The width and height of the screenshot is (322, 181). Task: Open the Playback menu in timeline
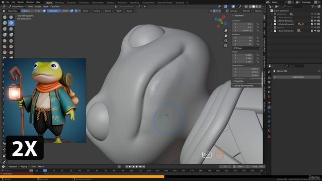coord(14,166)
